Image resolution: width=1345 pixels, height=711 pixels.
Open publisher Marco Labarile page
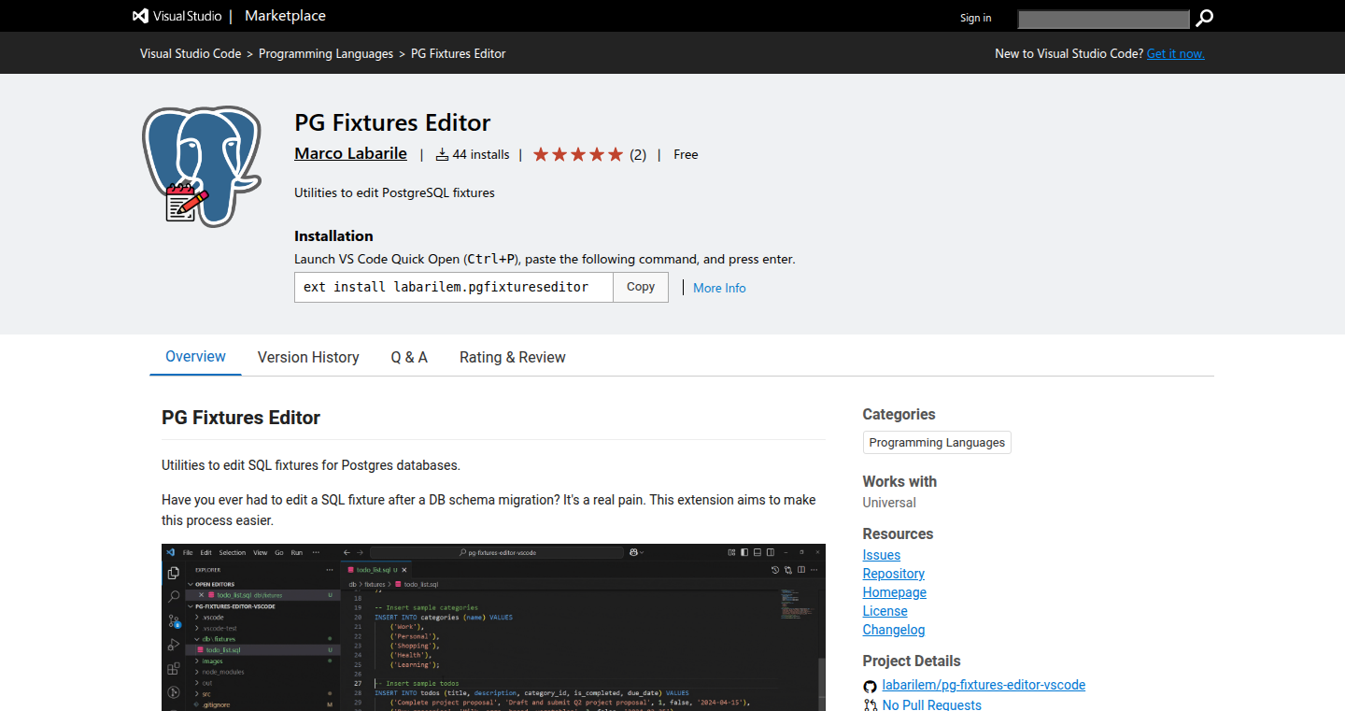(350, 153)
